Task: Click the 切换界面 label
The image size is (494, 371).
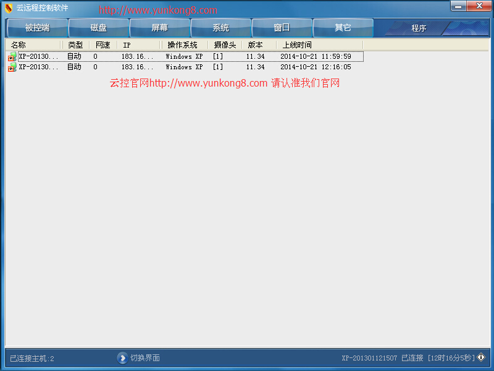Action: click(145, 358)
